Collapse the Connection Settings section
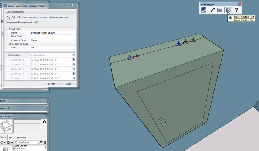The image size is (259, 151). (x=6, y=44)
